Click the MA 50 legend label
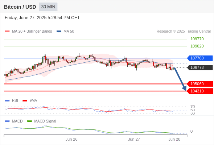214x145 pixels. click(x=69, y=32)
